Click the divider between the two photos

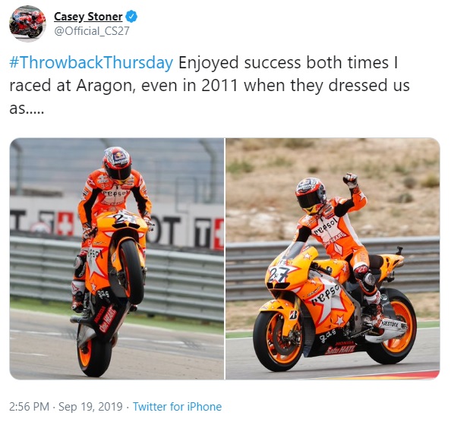click(x=225, y=259)
